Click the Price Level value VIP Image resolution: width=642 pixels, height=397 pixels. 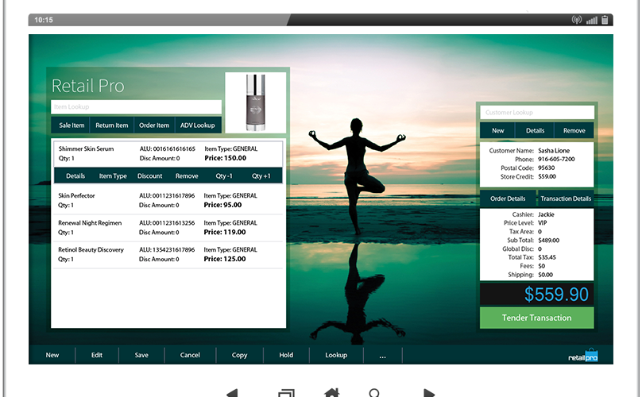click(x=542, y=223)
